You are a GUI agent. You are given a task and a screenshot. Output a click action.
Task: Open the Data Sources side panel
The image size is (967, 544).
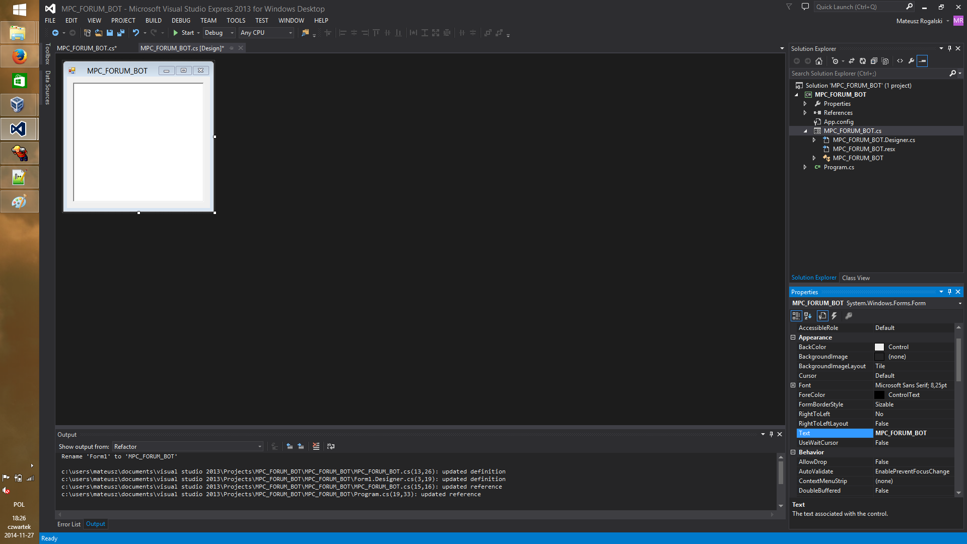click(48, 87)
